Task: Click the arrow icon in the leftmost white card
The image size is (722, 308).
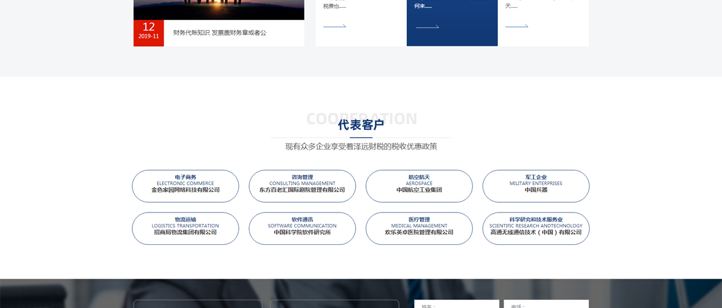Action: (x=335, y=26)
